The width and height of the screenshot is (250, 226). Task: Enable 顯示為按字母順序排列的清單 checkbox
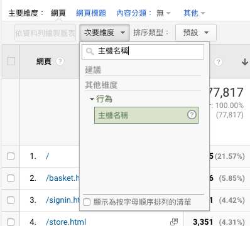pos(87,202)
